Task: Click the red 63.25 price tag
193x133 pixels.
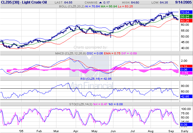Action: click(186, 21)
